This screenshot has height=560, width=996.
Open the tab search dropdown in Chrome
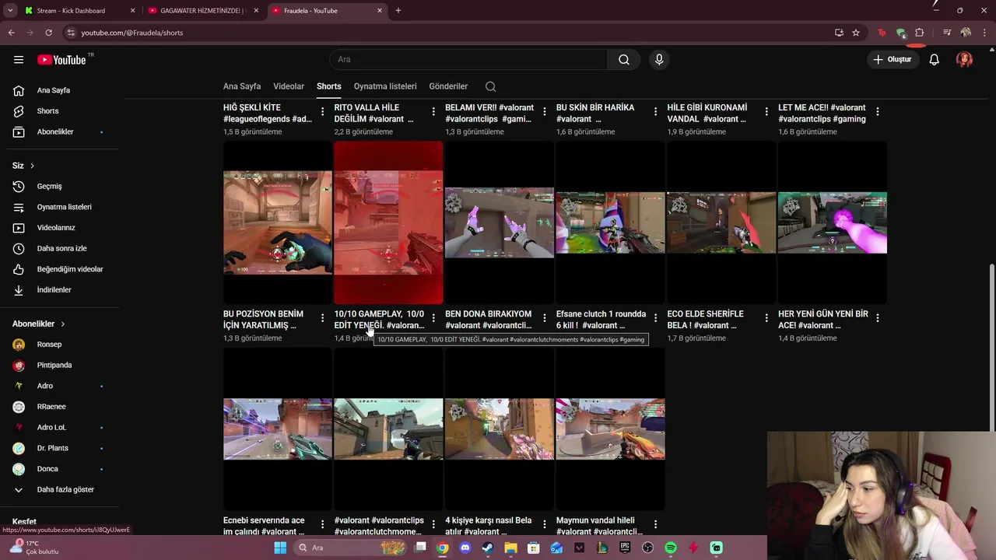point(10,11)
